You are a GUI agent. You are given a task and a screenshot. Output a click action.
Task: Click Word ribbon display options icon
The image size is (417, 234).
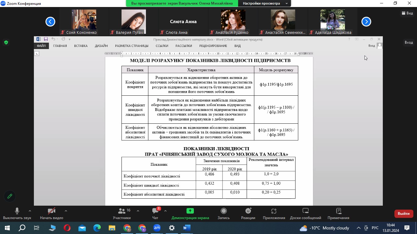pyautogui.click(x=357, y=39)
